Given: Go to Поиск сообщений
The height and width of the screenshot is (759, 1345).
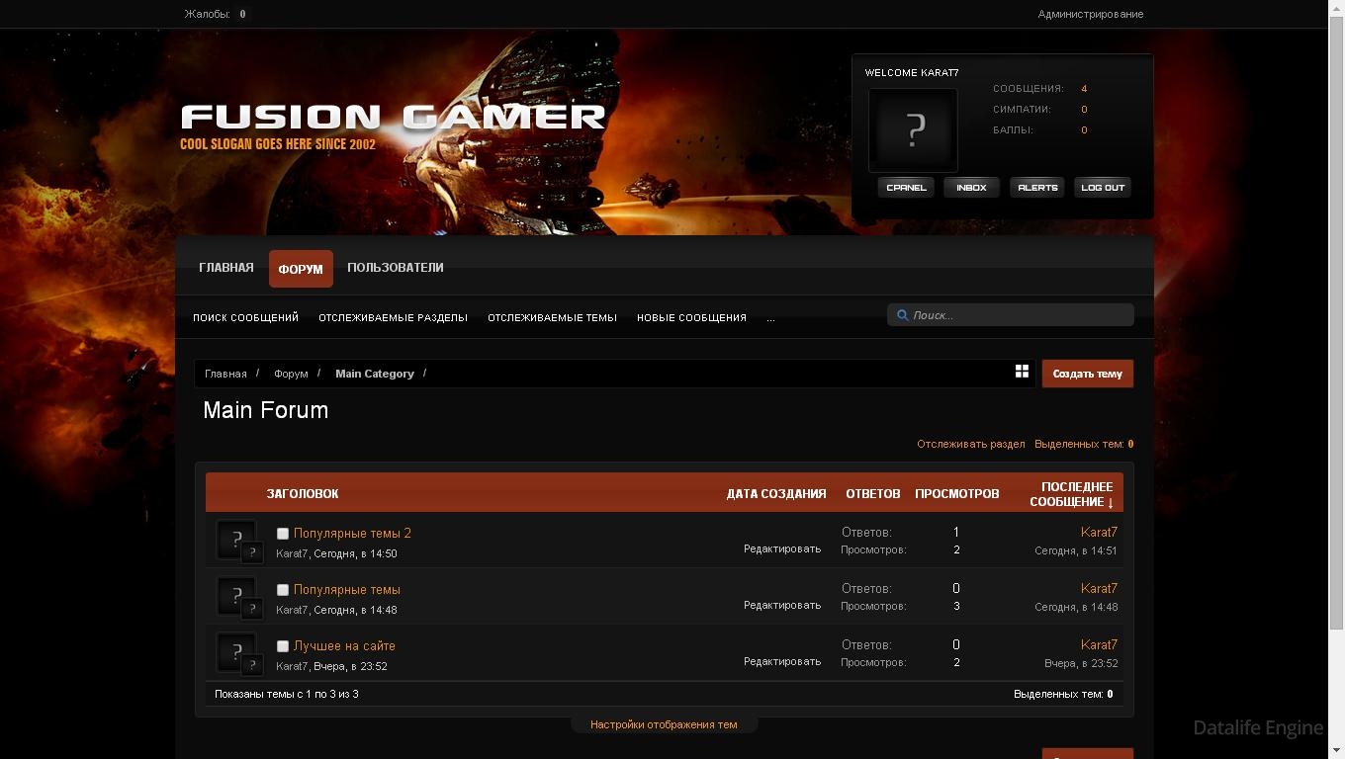Looking at the screenshot, I should (x=245, y=318).
